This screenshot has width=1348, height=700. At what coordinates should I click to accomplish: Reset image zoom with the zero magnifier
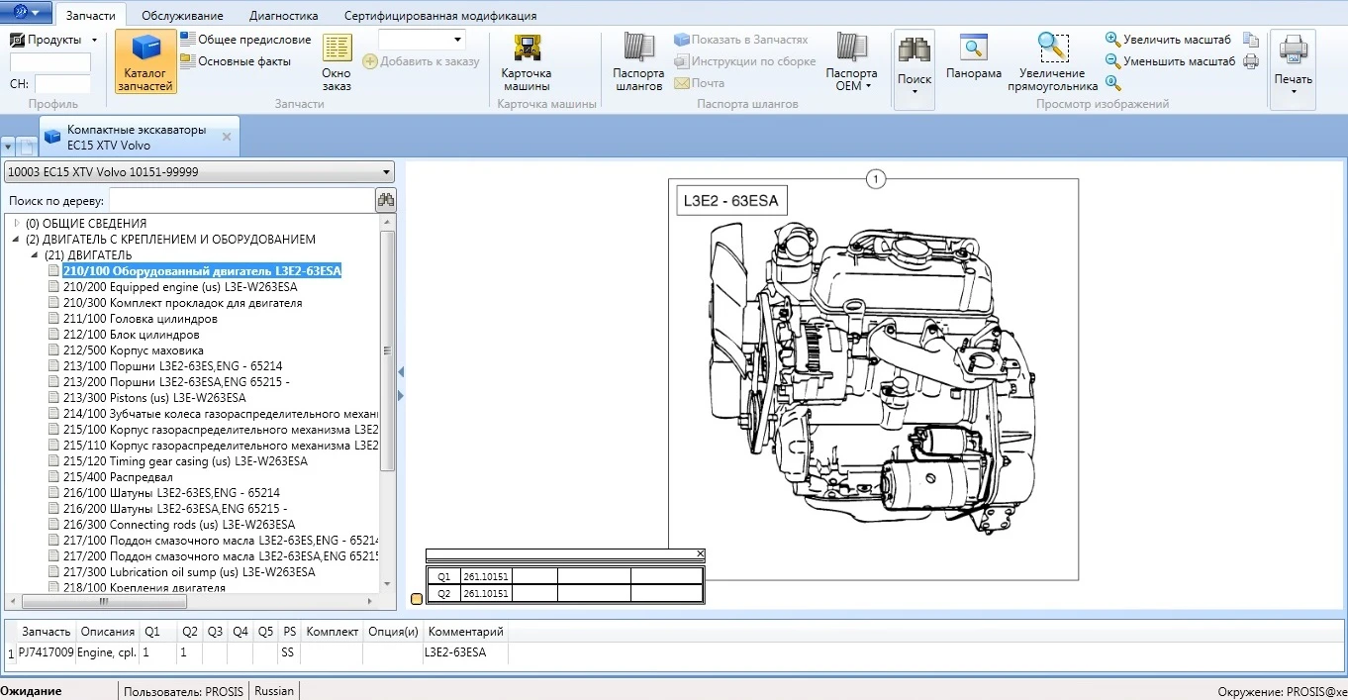pyautogui.click(x=1113, y=83)
